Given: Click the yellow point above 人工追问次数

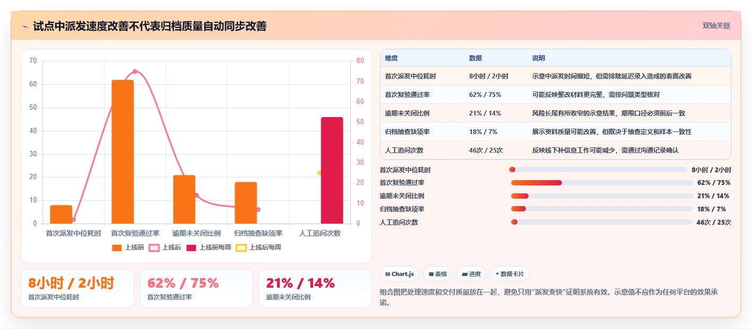Looking at the screenshot, I should coord(319,173).
